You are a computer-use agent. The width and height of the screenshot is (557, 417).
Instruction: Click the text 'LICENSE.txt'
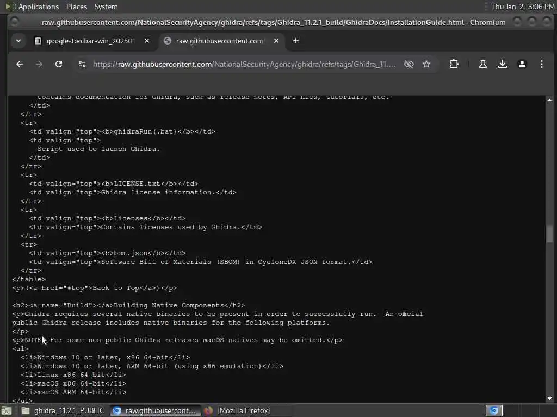point(137,184)
